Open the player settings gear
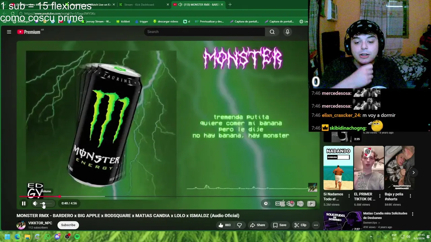The image size is (431, 242). pyautogui.click(x=290, y=203)
